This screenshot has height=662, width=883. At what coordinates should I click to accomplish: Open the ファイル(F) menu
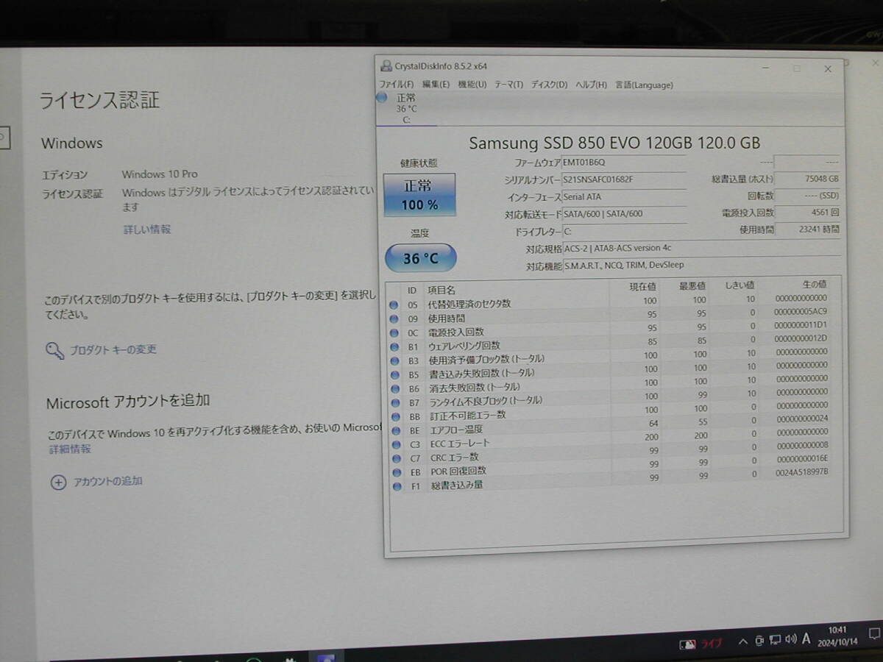tap(397, 85)
